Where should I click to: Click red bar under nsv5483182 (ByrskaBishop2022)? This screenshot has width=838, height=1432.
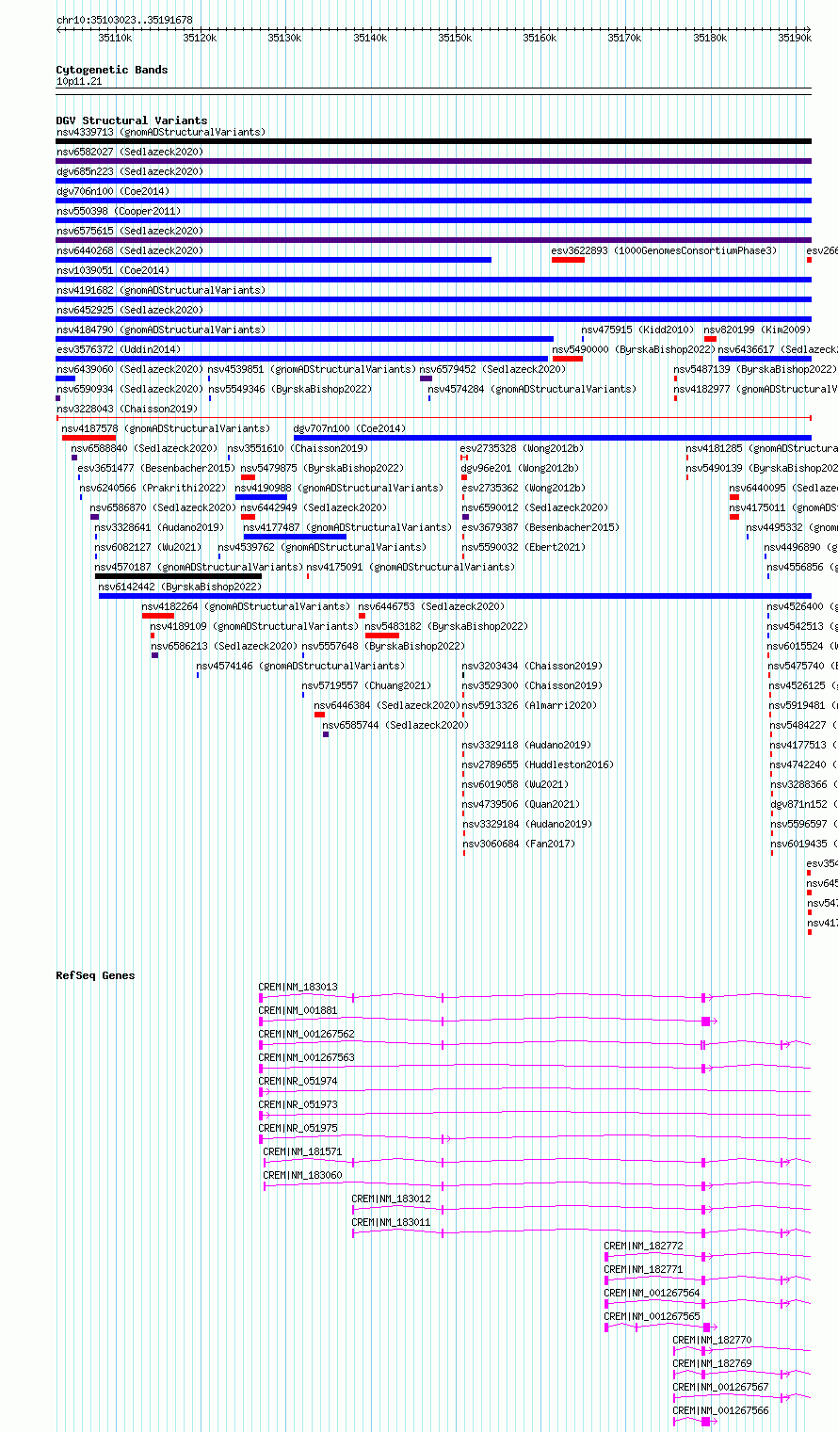pos(382,636)
